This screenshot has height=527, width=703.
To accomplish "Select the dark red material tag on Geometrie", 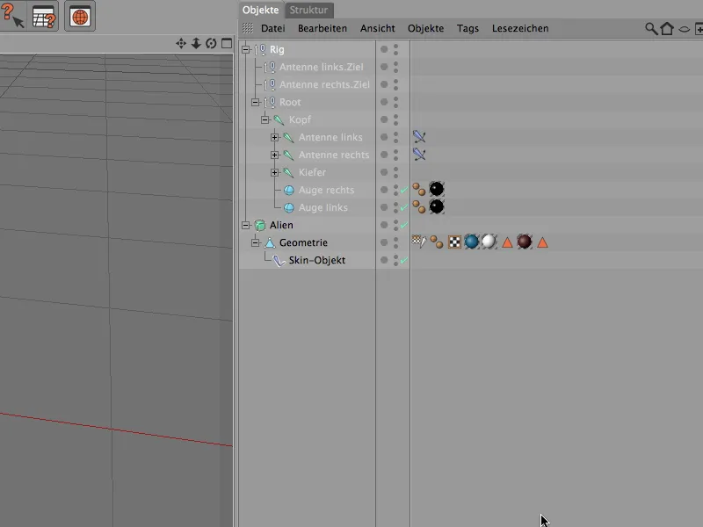I will click(525, 242).
